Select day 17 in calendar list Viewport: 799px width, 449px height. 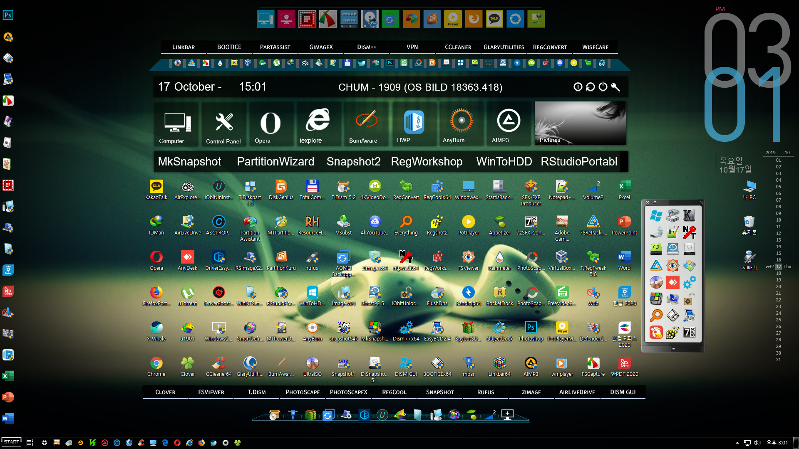pos(778,266)
